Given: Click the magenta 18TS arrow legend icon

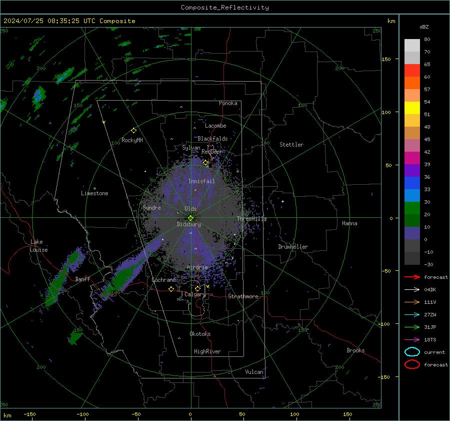Looking at the screenshot, I should pyautogui.click(x=412, y=340).
